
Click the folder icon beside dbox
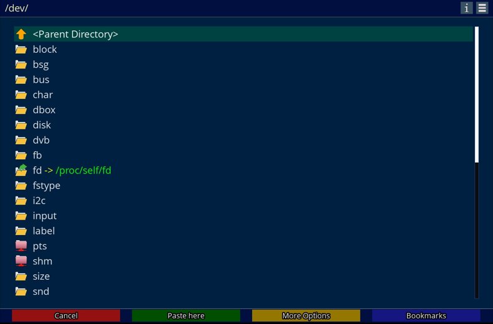tap(21, 109)
